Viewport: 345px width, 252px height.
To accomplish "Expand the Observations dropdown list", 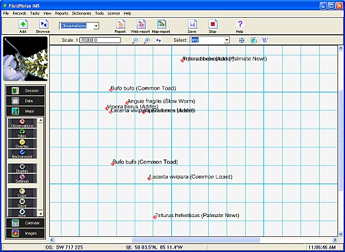I will 96,26.
